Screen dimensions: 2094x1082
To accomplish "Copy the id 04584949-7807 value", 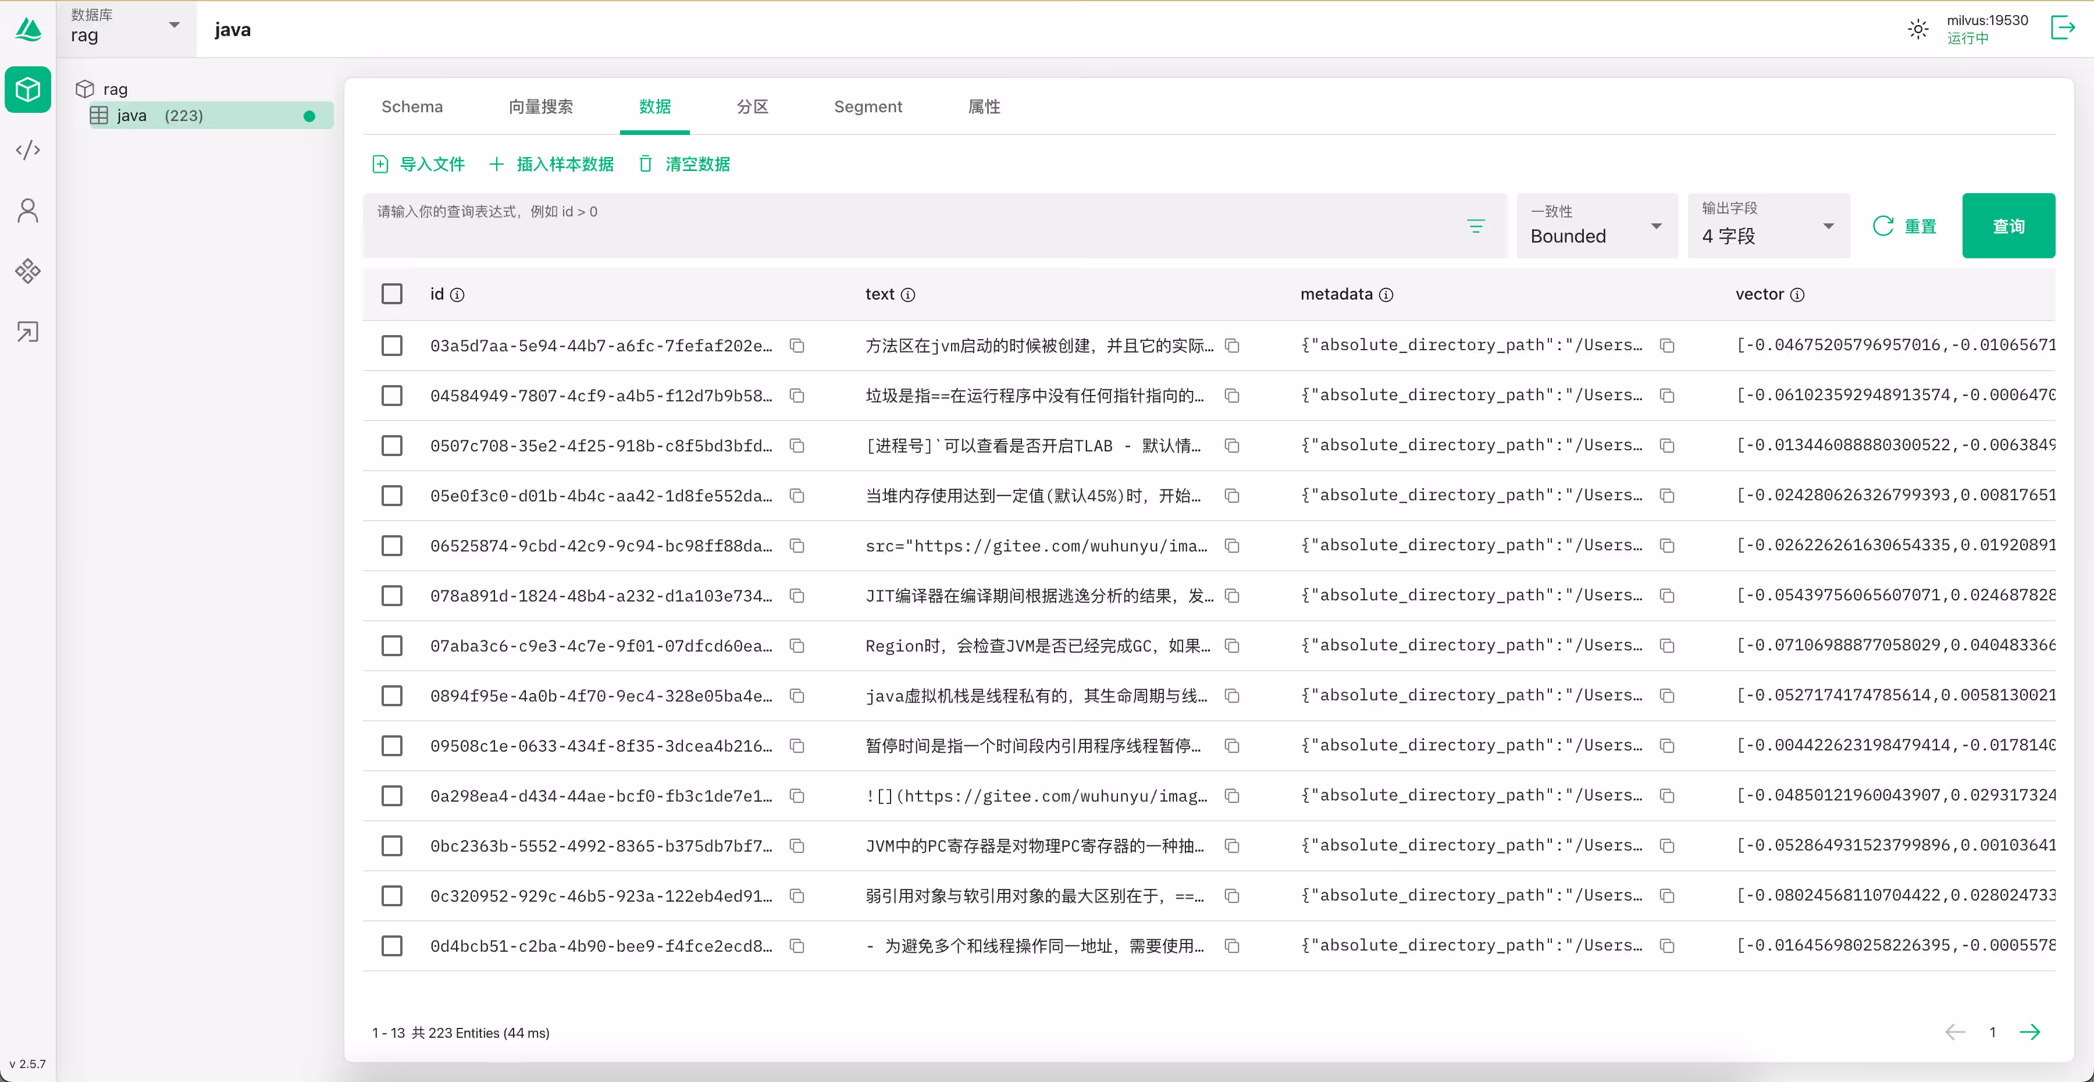I will click(797, 396).
